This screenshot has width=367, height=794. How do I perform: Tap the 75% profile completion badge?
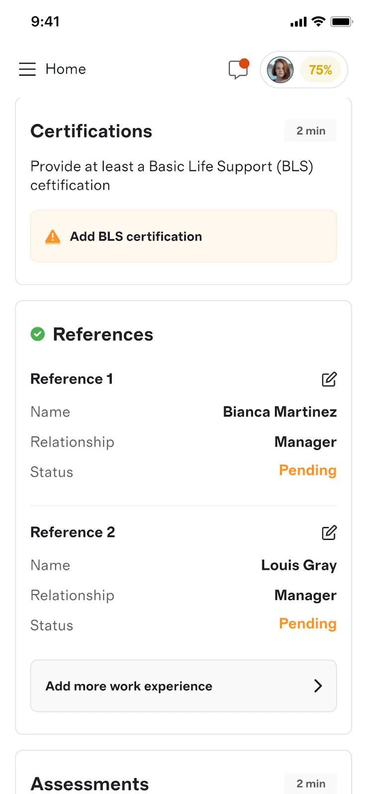(320, 69)
